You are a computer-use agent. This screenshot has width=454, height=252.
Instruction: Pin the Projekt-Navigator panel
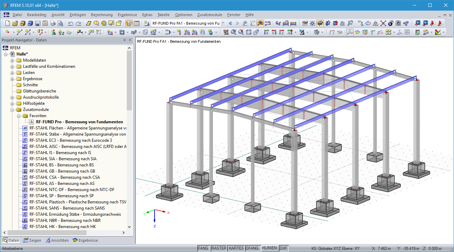[x=124, y=40]
